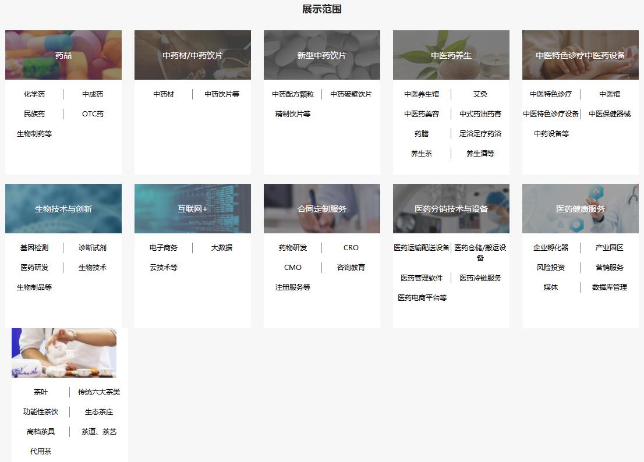Open the 中药材/中药饮片 category banner
Screen dimensions: 644x462
coord(193,55)
